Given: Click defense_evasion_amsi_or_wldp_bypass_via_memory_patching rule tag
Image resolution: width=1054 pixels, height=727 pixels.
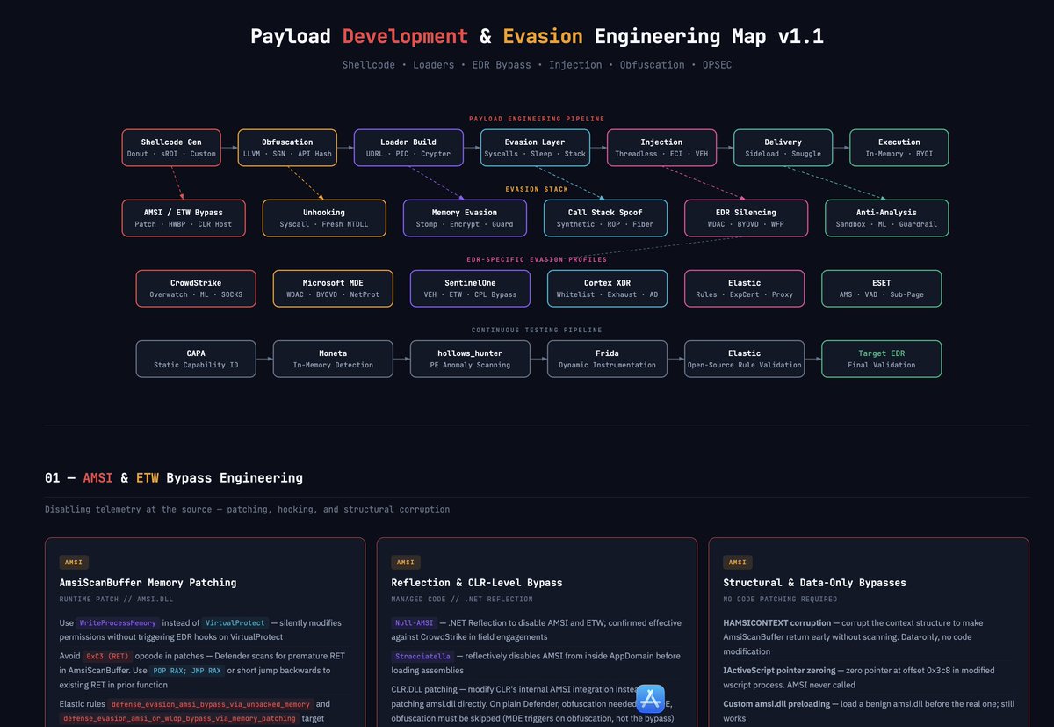Looking at the screenshot, I should (180, 718).
